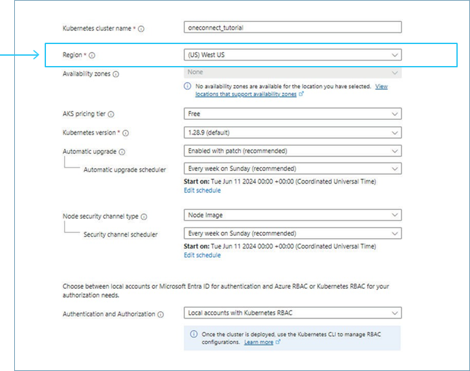This screenshot has height=371, width=470.
Task: Click the Kubernetes version info icon
Action: pos(126,133)
